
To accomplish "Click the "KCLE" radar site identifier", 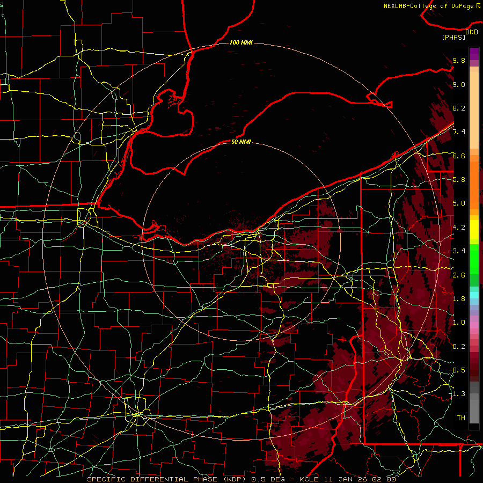I will coord(309,479).
